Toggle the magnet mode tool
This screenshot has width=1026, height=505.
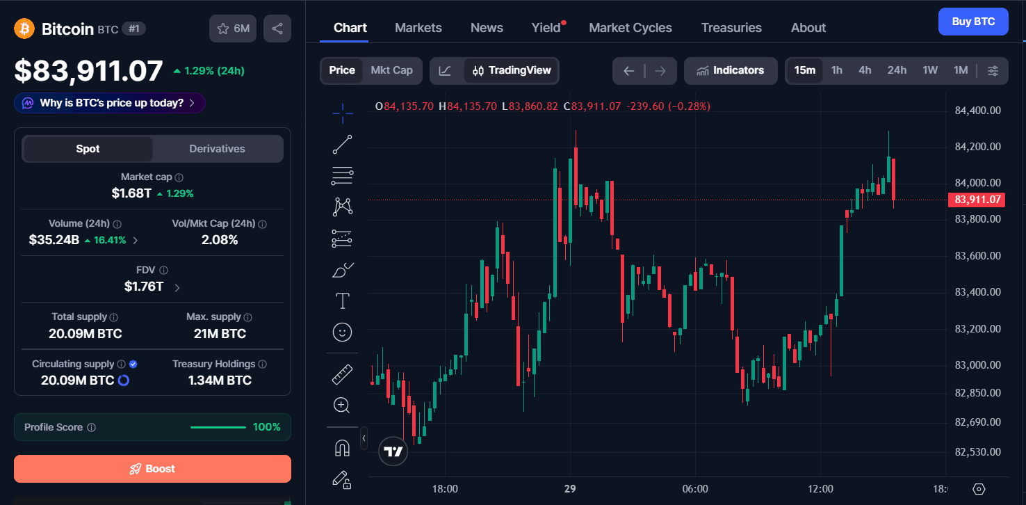click(x=342, y=448)
